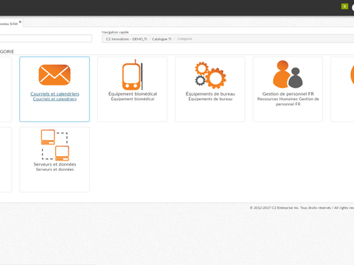The height and width of the screenshot is (265, 354).
Task: Switch to the Nouveau billet tab
Action: (x=9, y=24)
